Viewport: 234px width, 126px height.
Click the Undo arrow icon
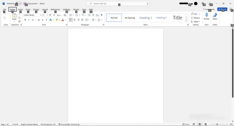click(5, 14)
